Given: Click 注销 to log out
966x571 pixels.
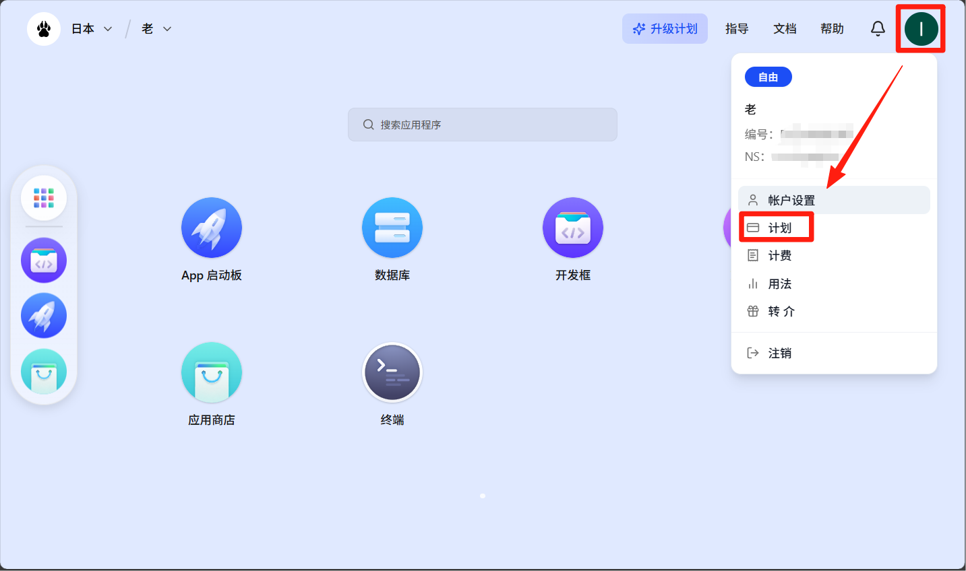Looking at the screenshot, I should click(779, 353).
